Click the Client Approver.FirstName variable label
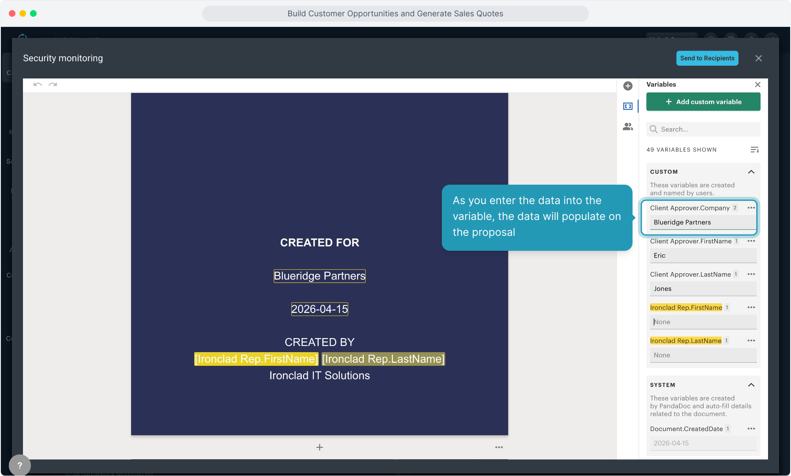This screenshot has height=476, width=791. click(x=691, y=241)
